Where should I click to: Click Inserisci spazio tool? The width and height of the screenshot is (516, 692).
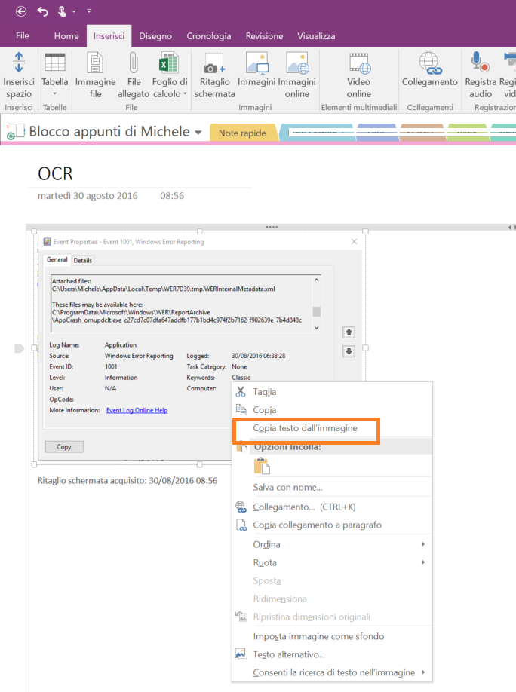click(x=19, y=75)
